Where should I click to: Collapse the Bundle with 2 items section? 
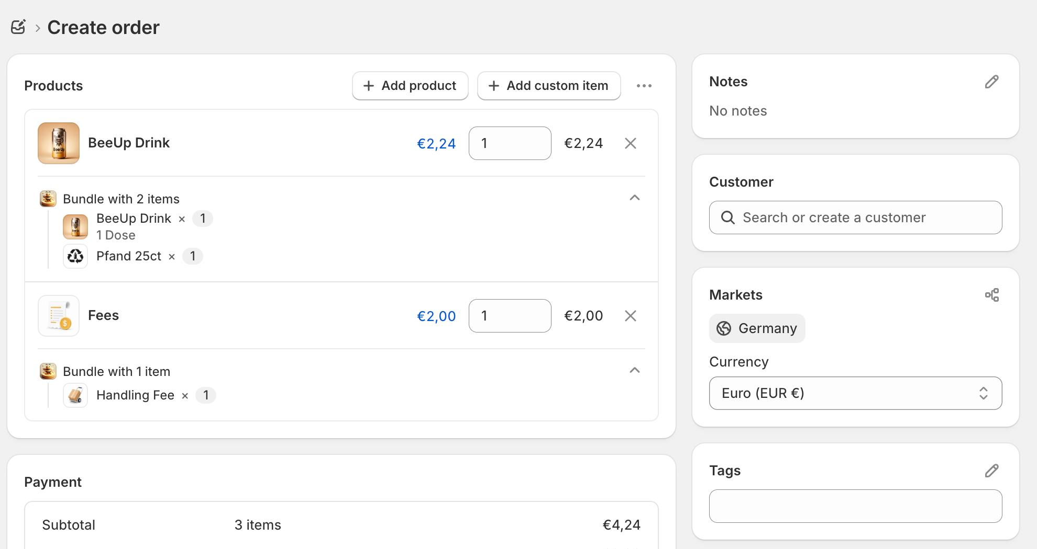pyautogui.click(x=635, y=198)
